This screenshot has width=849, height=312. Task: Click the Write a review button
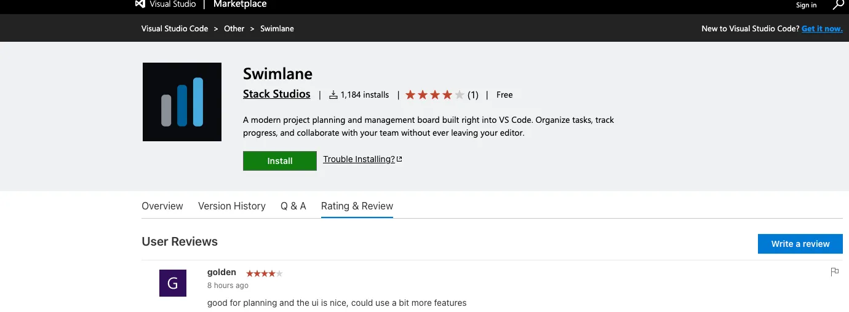coord(800,244)
